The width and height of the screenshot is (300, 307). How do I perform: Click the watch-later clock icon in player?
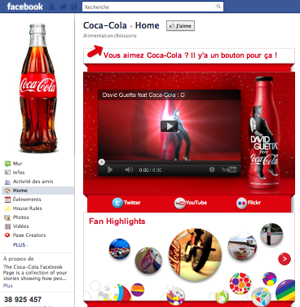coord(212,169)
